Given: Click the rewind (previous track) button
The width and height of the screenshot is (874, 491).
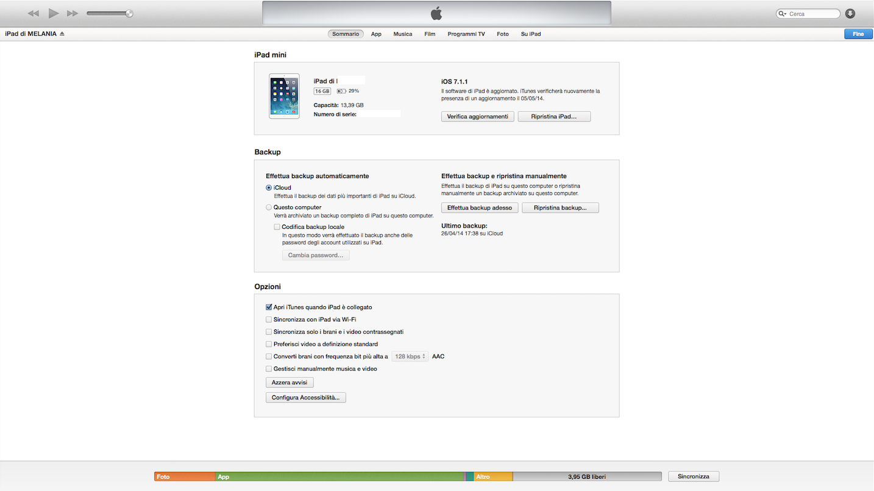Looking at the screenshot, I should tap(34, 13).
